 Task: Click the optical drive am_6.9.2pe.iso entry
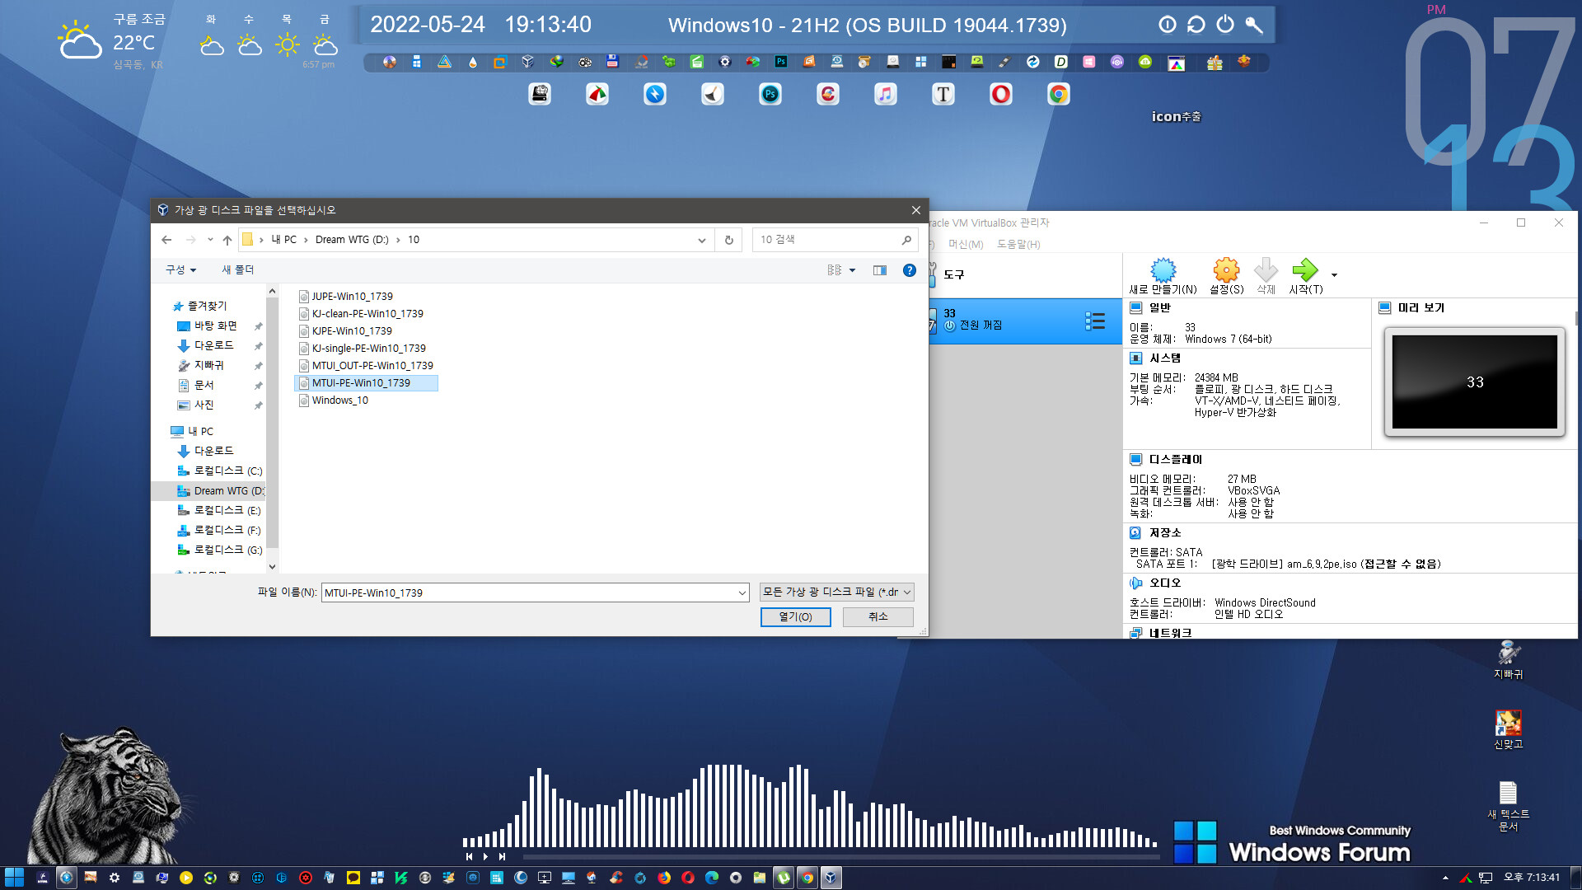pos(1326,564)
